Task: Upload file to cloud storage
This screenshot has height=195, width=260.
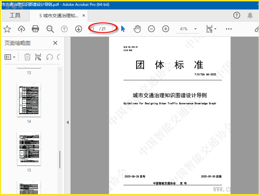Action: [21, 29]
